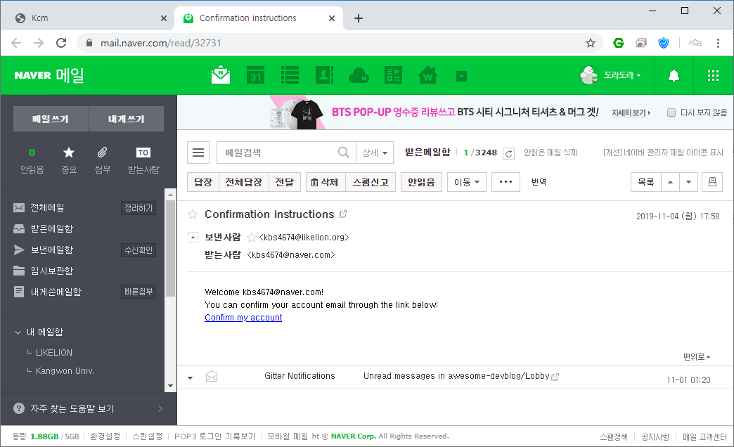The width and height of the screenshot is (734, 447).
Task: Click sidebar scrollbar down arrow
Action: coord(170,386)
